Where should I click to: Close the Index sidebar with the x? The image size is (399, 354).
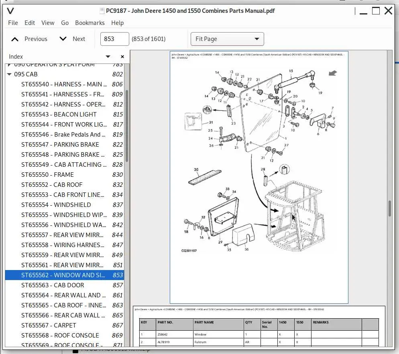(122, 57)
